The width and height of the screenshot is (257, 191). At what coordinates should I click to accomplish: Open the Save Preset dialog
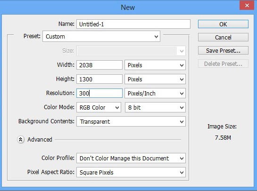point(223,50)
